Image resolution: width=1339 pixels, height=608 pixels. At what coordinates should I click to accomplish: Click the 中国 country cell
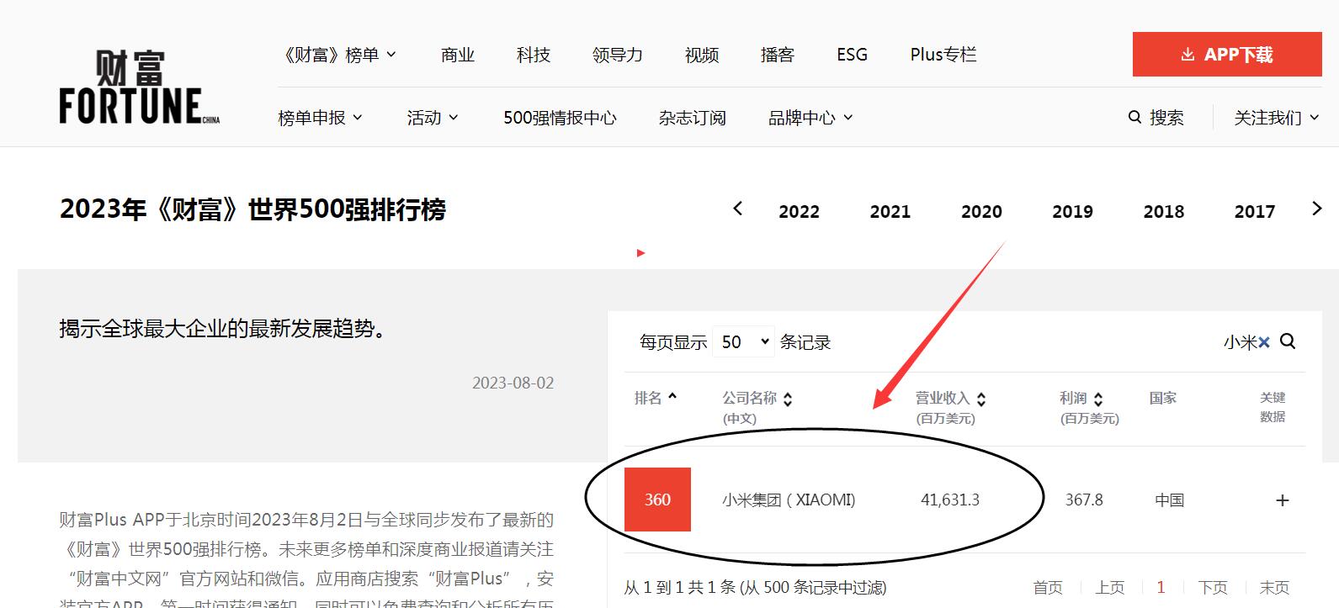coord(1169,500)
